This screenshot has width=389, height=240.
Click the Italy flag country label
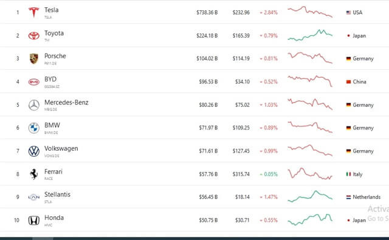pos(354,174)
